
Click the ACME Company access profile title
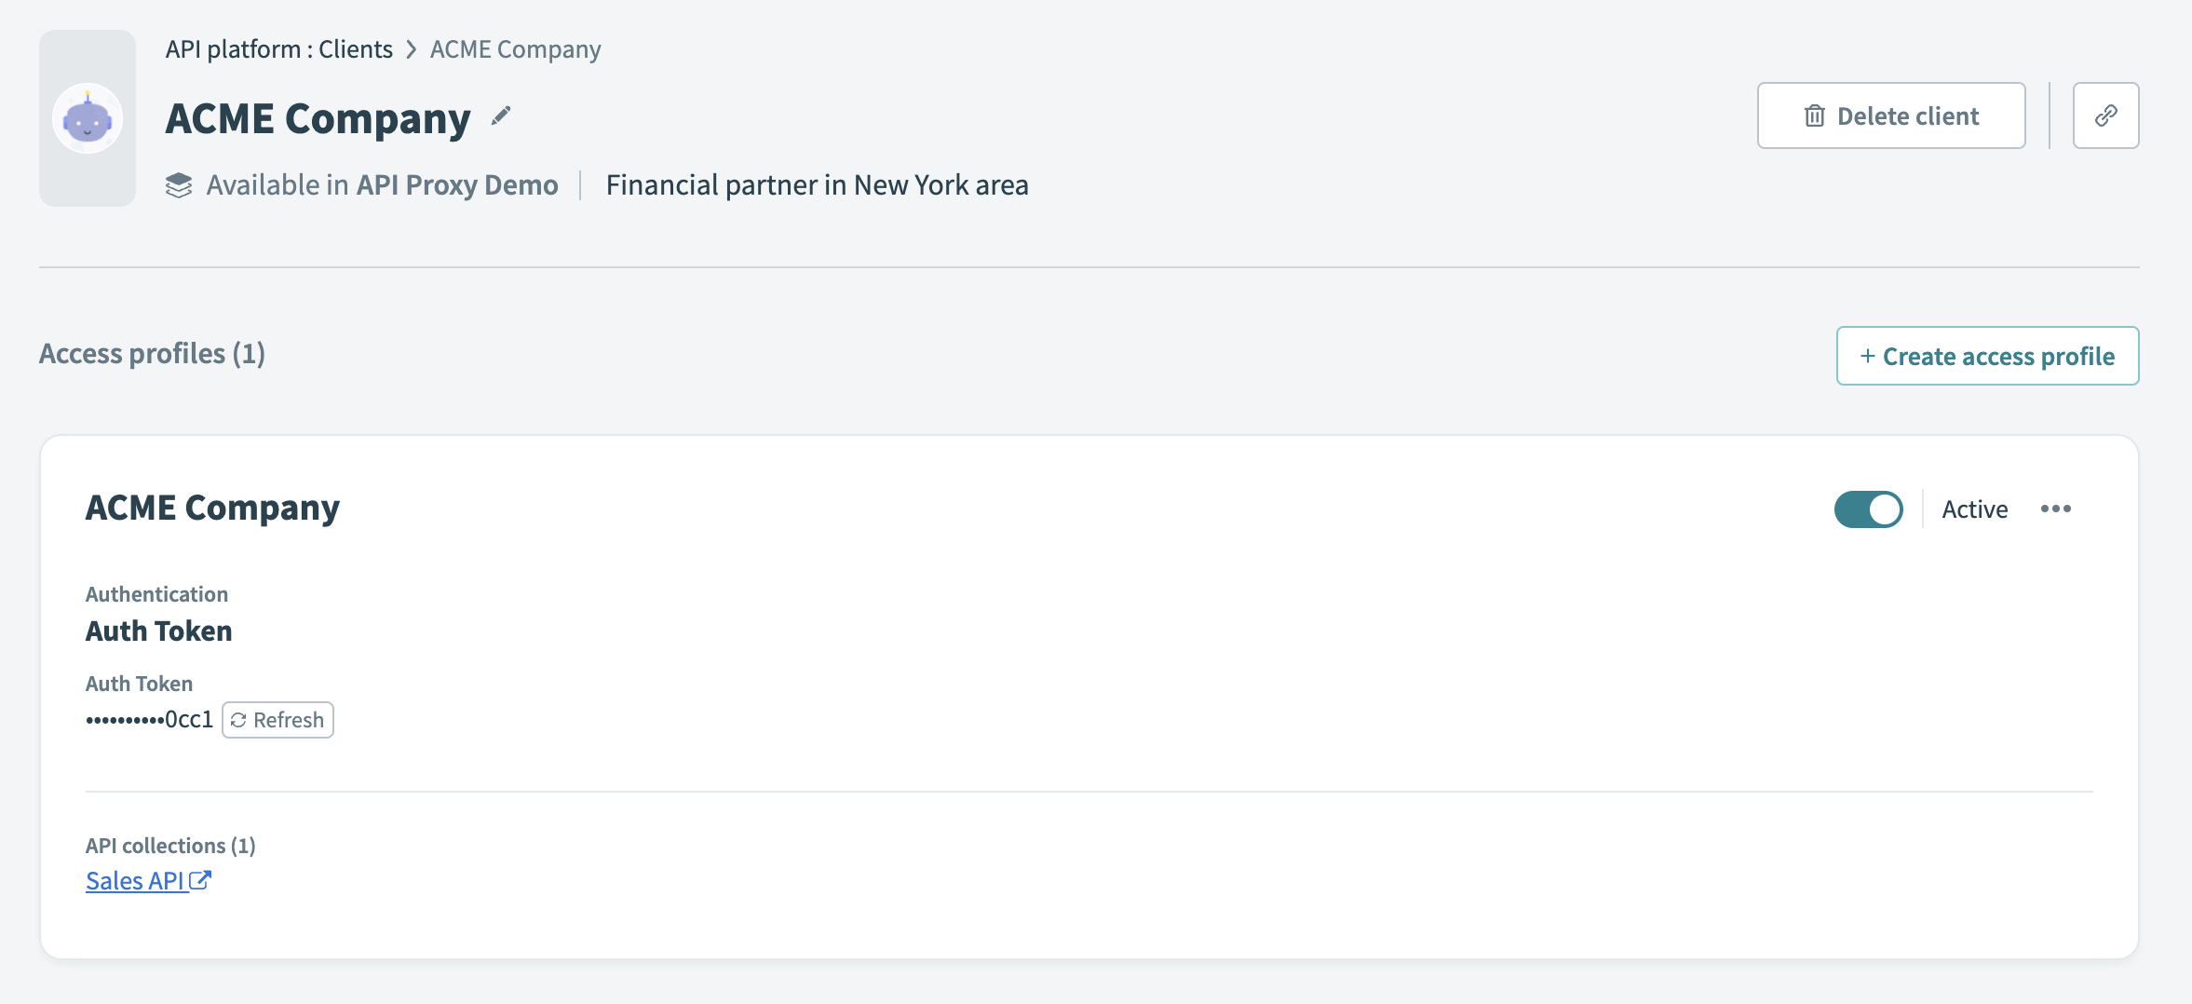click(212, 508)
